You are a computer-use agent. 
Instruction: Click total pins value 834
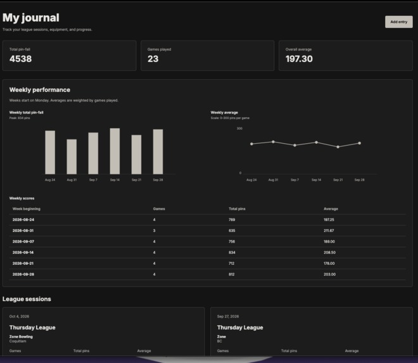tap(232, 253)
